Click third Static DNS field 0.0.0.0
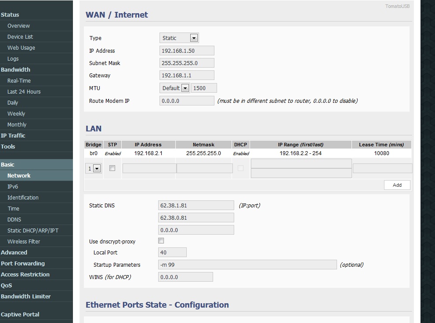Viewport: 435px width, 323px height. (x=196, y=230)
